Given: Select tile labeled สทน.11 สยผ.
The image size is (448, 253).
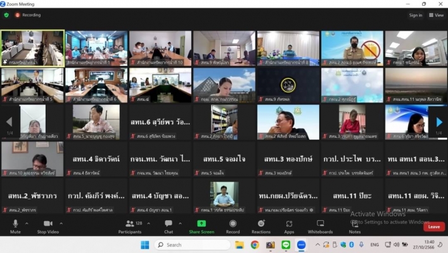Looking at the screenshot, I should click(416, 195).
